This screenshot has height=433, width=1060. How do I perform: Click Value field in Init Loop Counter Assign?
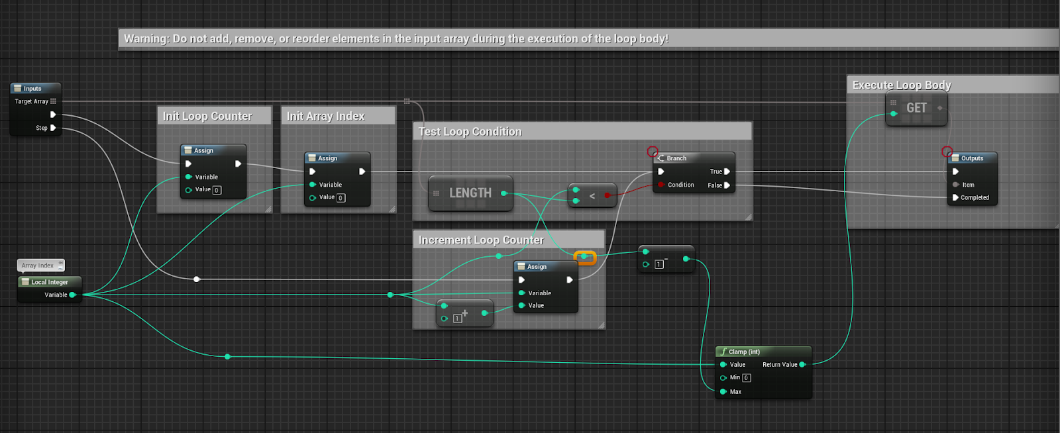[217, 190]
